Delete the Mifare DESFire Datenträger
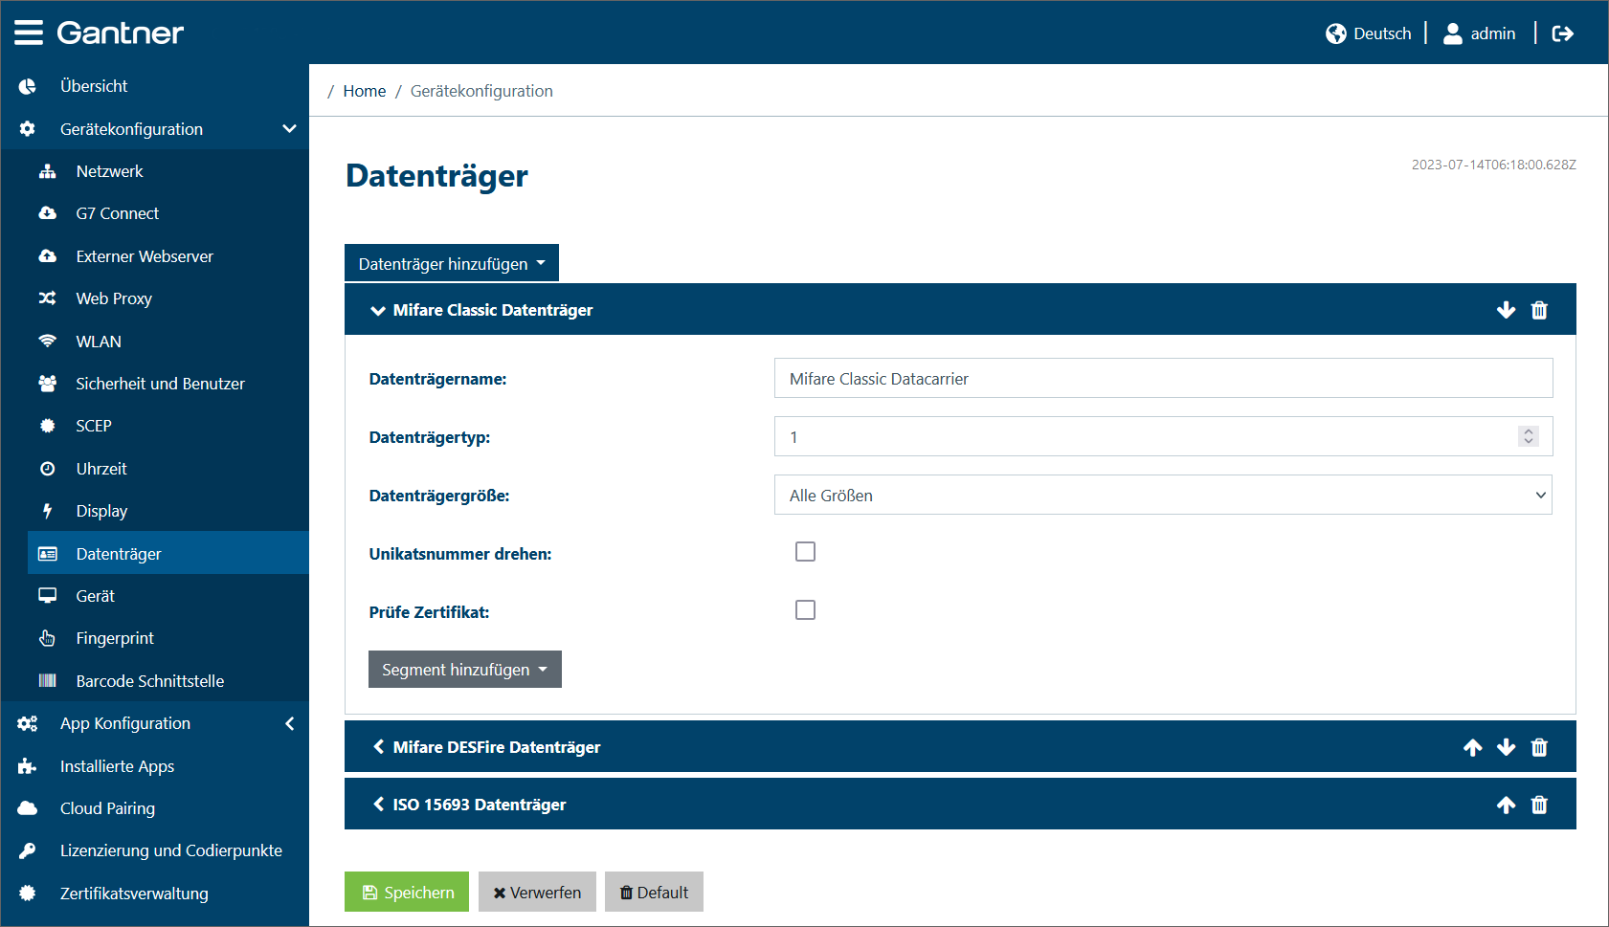 click(1539, 747)
